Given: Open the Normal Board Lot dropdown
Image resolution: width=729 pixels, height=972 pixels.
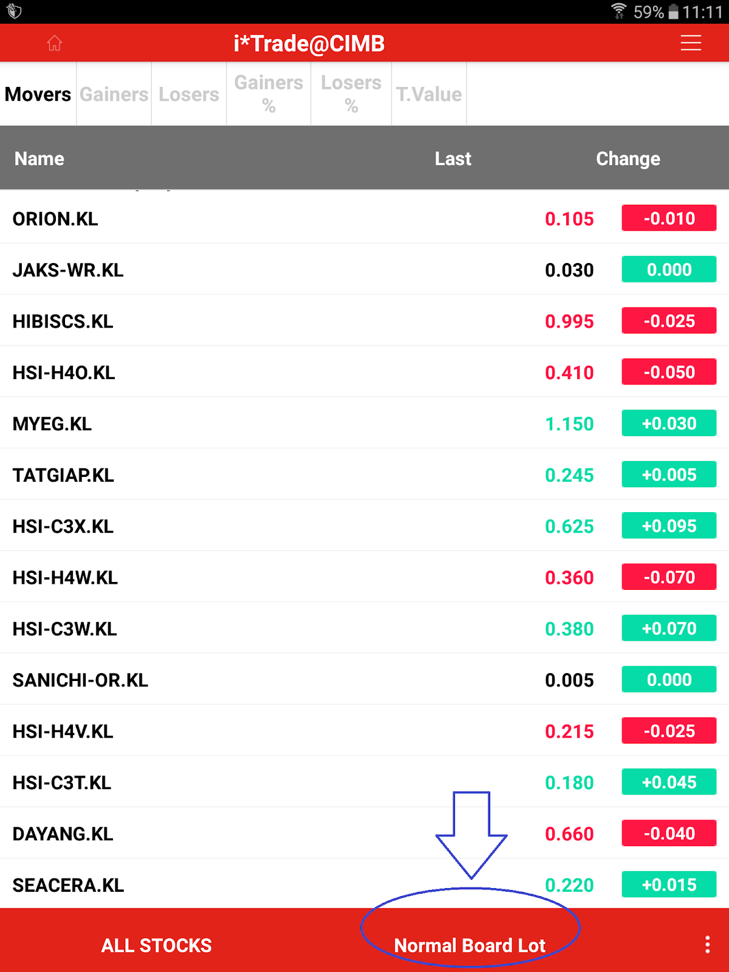Looking at the screenshot, I should click(470, 945).
